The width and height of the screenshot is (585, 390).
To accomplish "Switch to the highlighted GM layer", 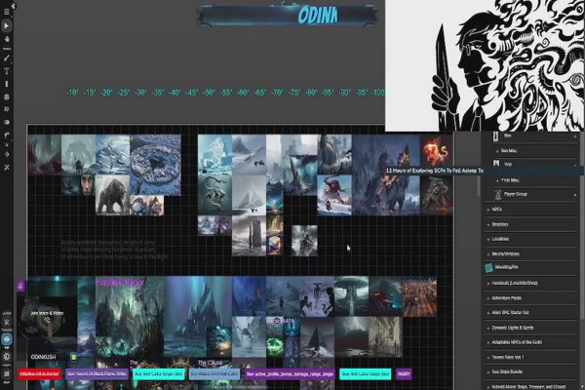I will 7,339.
